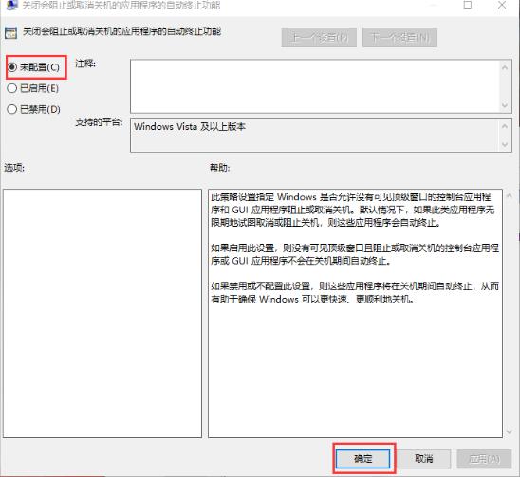Click the down arrow of 帮助 pane scrollbar

tap(509, 431)
